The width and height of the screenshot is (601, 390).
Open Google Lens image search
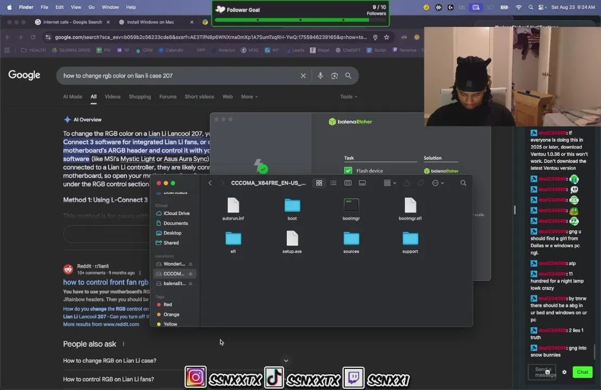coord(334,76)
